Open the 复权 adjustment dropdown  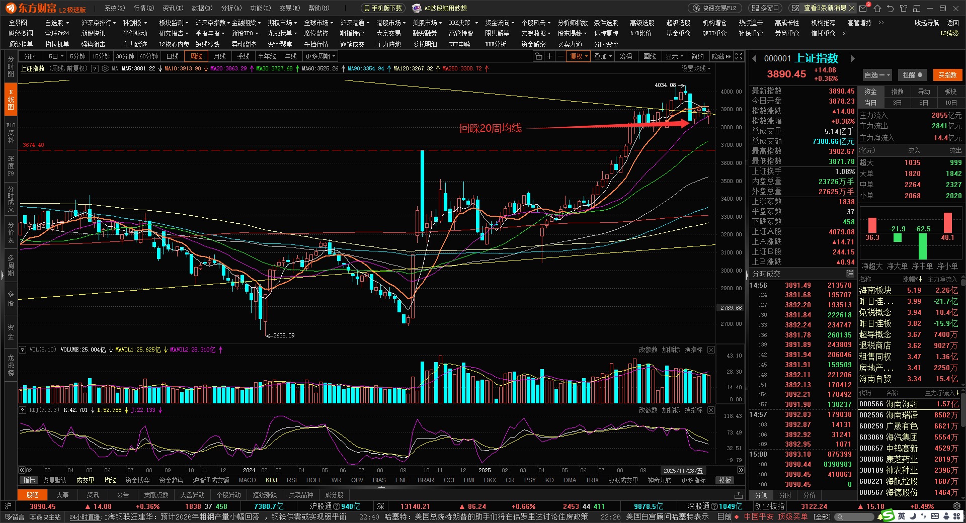click(x=579, y=56)
